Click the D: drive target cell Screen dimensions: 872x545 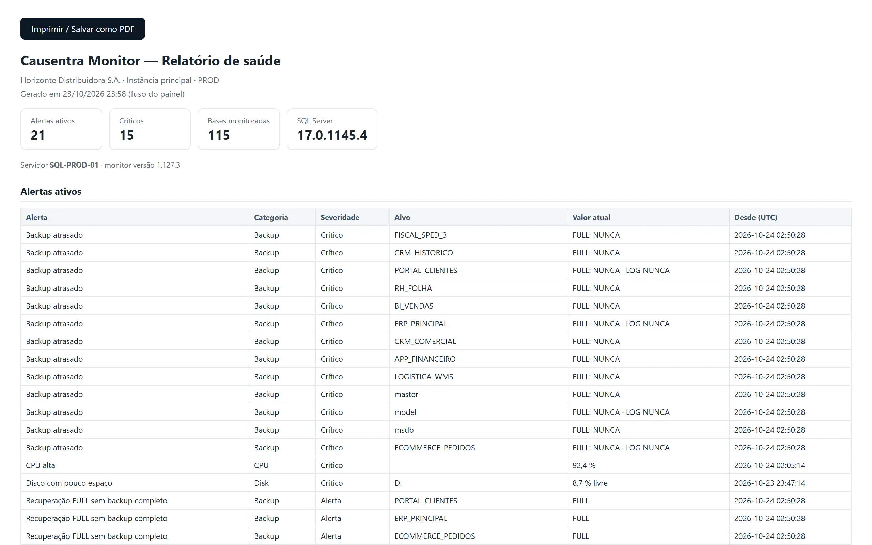478,483
